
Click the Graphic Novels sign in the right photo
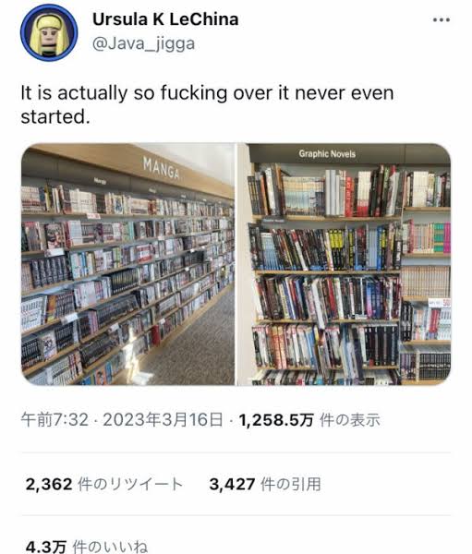(327, 154)
